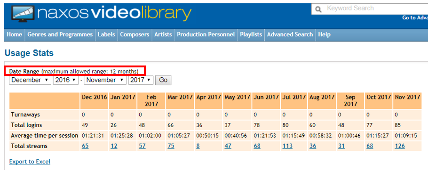Open Apr 2017 total streams link 8
Screen dimensions: 428x172
[198, 146]
